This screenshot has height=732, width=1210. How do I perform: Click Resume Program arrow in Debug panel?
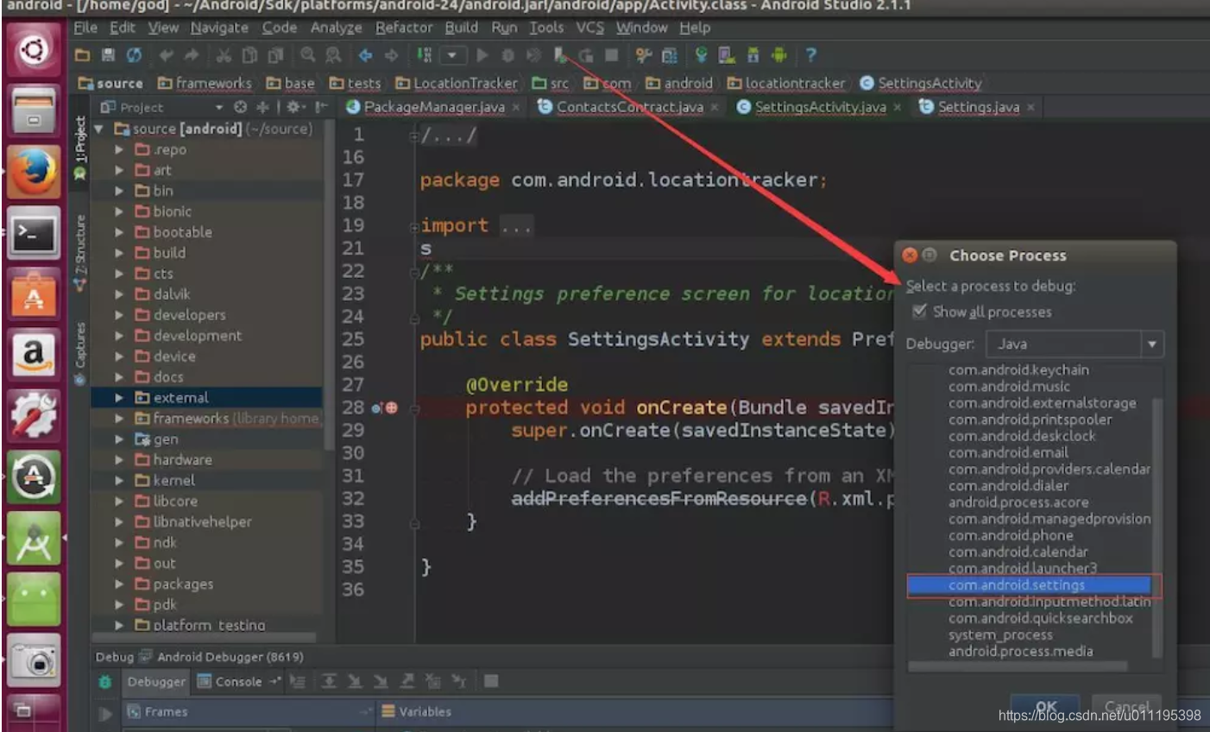[x=105, y=713]
